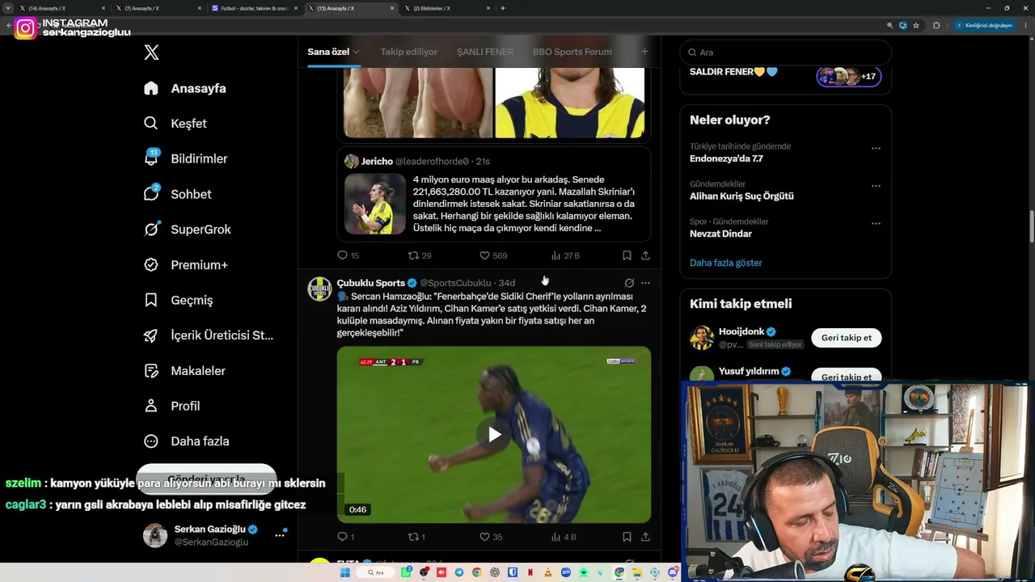The image size is (1035, 582).
Task: Click Daha fazla göster under trends
Action: coord(725,263)
